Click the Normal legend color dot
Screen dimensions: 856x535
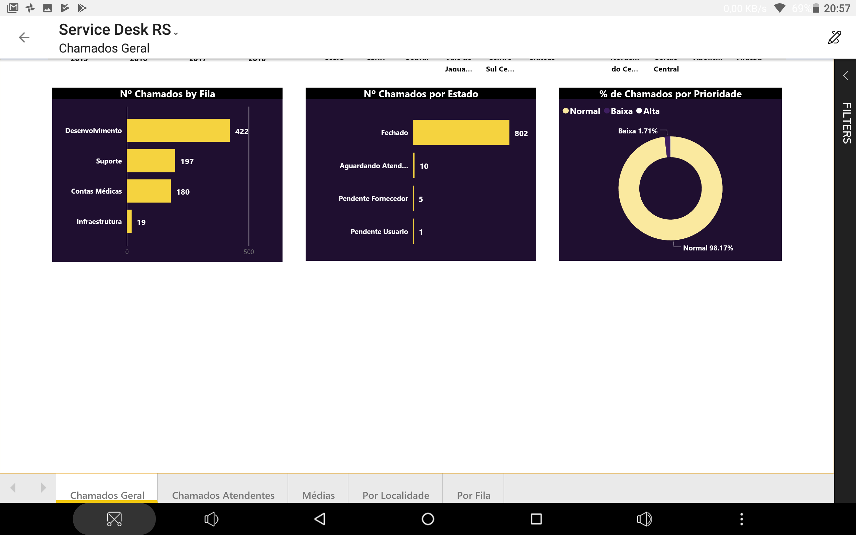(x=566, y=111)
